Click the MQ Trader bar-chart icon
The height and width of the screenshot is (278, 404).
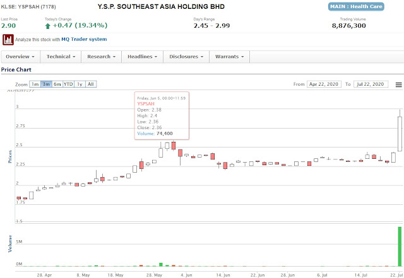coord(8,40)
